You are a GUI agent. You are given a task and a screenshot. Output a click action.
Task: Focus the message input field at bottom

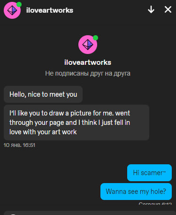tap(90, 213)
